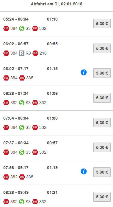Click bus 382 icon in 06:28 trip
The image size is (113, 207).
pyautogui.click(x=6, y=103)
